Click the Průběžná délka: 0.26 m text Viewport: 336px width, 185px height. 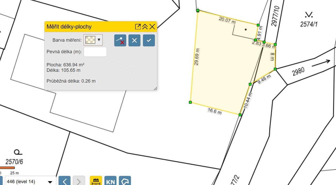[71, 81]
